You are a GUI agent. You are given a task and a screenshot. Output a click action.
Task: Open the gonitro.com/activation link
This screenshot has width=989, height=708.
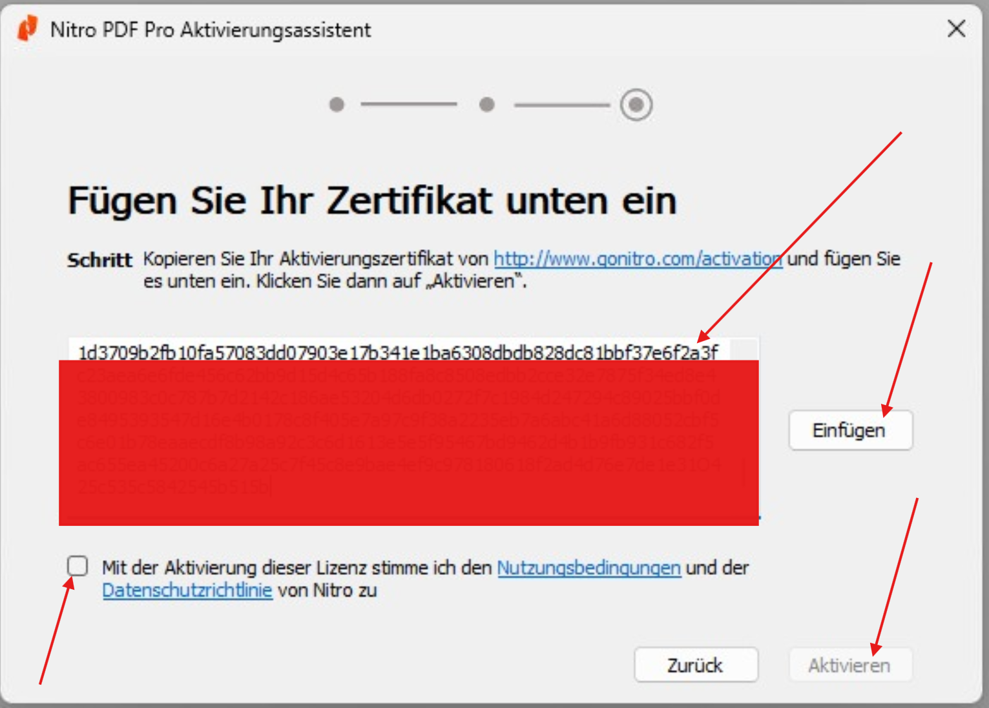click(637, 259)
